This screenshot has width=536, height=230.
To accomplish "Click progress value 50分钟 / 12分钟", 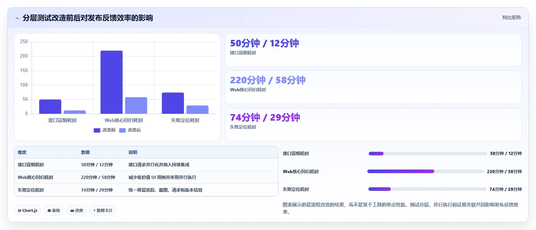I will [506, 154].
